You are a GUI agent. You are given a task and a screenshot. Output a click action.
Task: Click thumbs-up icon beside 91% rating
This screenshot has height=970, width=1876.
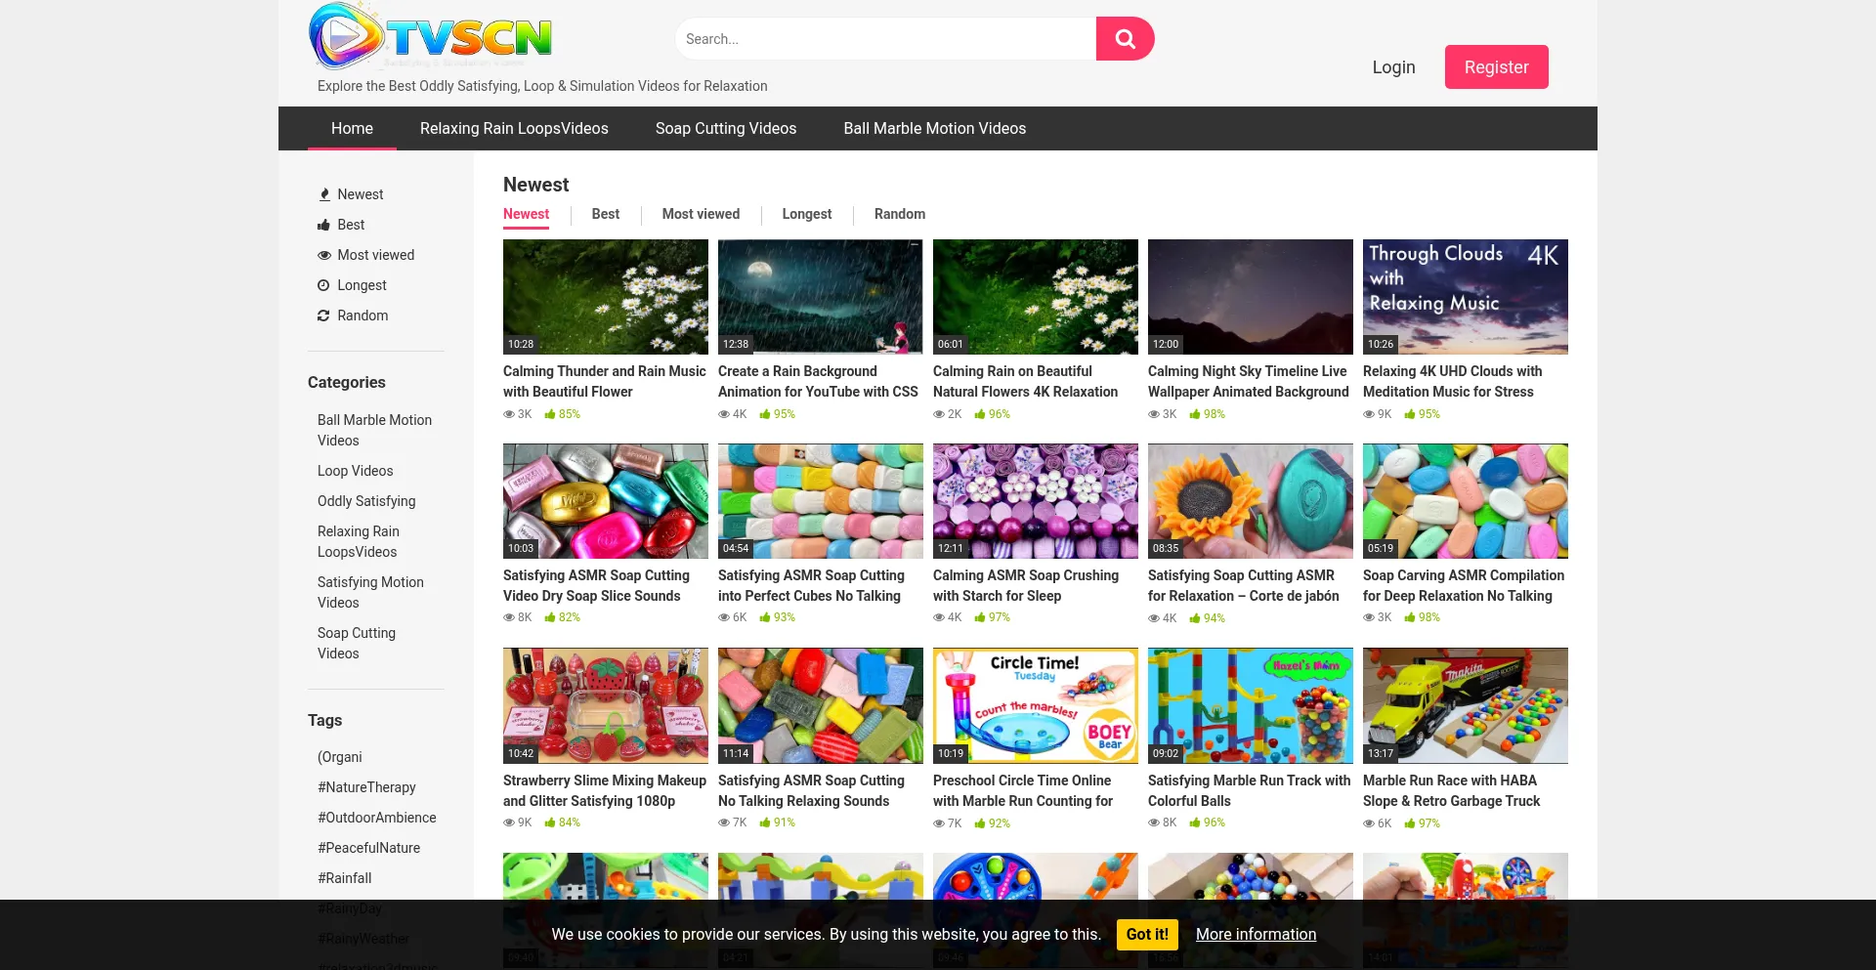(x=765, y=822)
